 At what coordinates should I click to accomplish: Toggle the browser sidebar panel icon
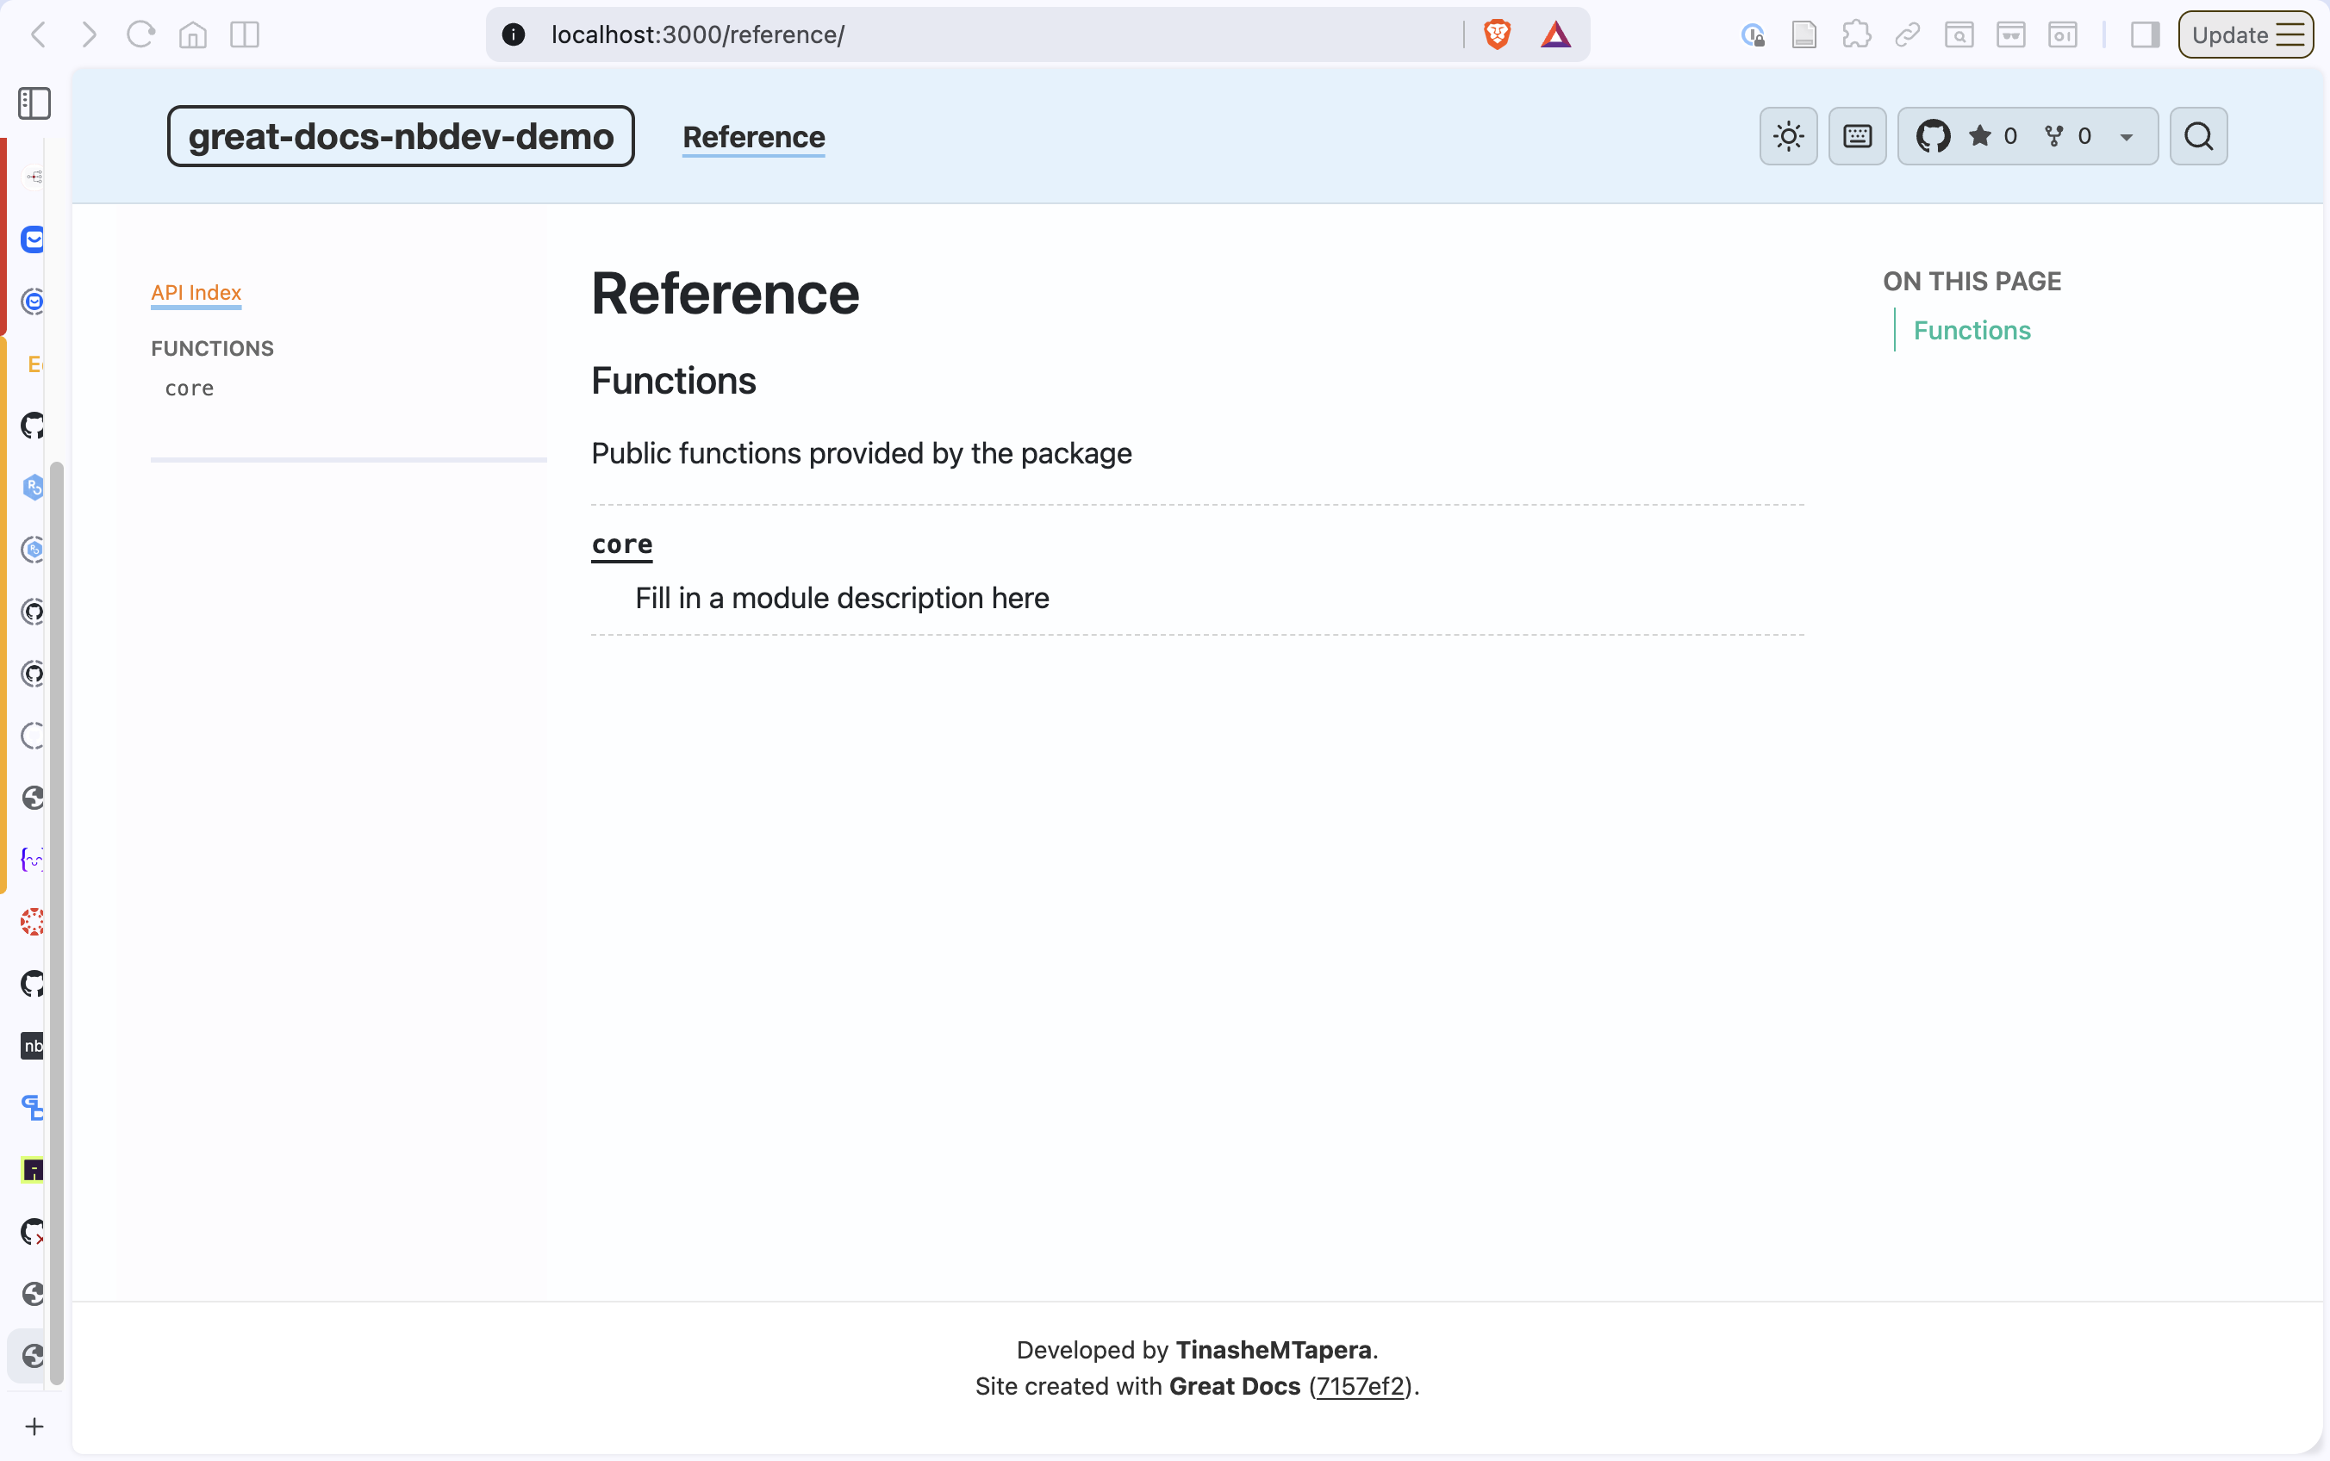click(2145, 34)
